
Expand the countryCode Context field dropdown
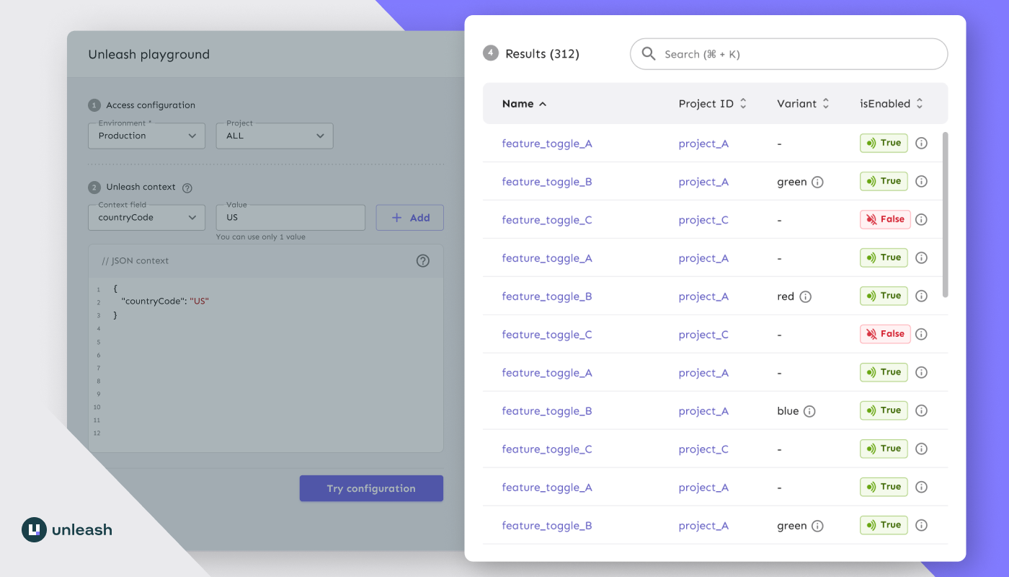pos(146,217)
